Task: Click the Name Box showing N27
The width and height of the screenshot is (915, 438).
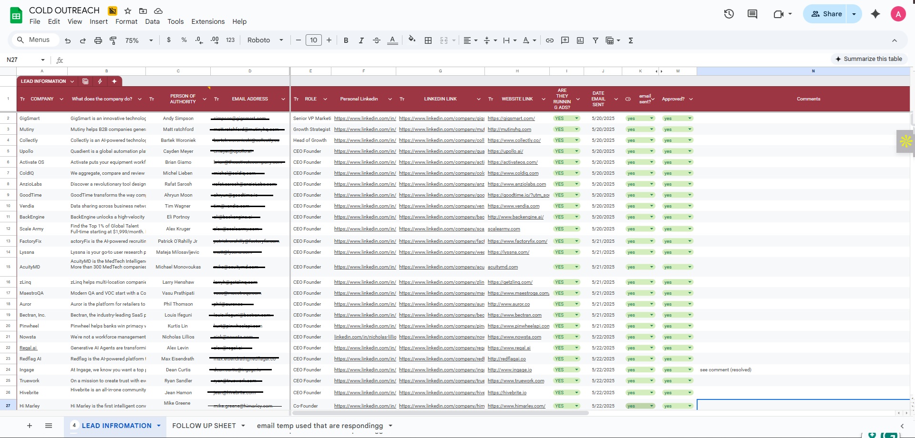Action: pyautogui.click(x=26, y=60)
